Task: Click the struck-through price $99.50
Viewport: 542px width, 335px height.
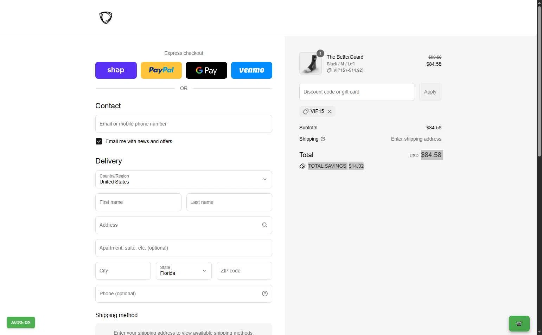Action: tap(435, 57)
